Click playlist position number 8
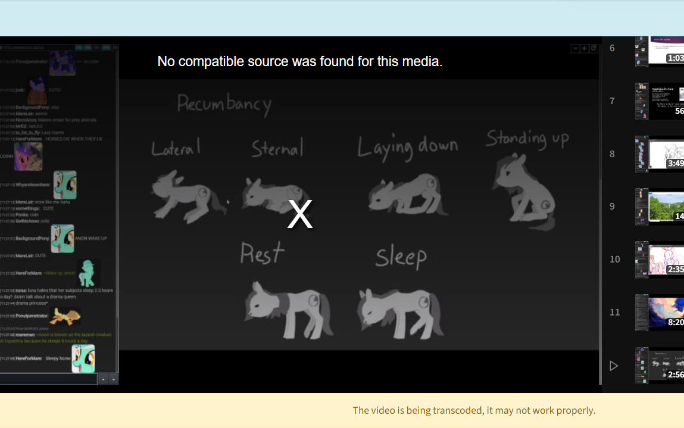 click(612, 154)
